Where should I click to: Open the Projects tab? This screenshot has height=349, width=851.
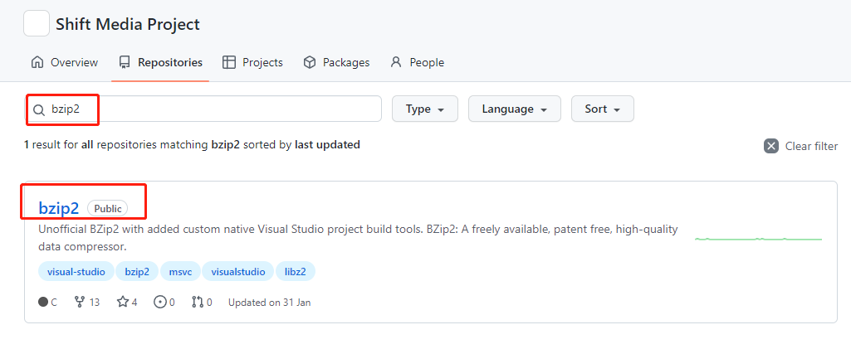[252, 62]
